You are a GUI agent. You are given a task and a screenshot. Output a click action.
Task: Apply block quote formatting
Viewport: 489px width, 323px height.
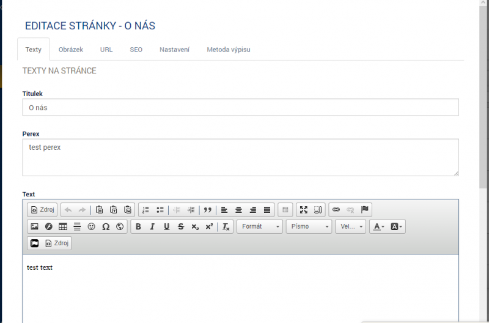[208, 210]
